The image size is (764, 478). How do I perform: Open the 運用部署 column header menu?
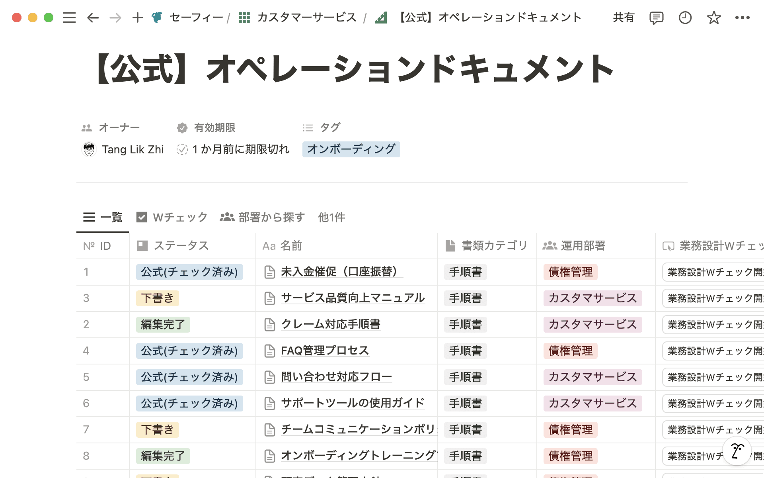click(x=583, y=246)
